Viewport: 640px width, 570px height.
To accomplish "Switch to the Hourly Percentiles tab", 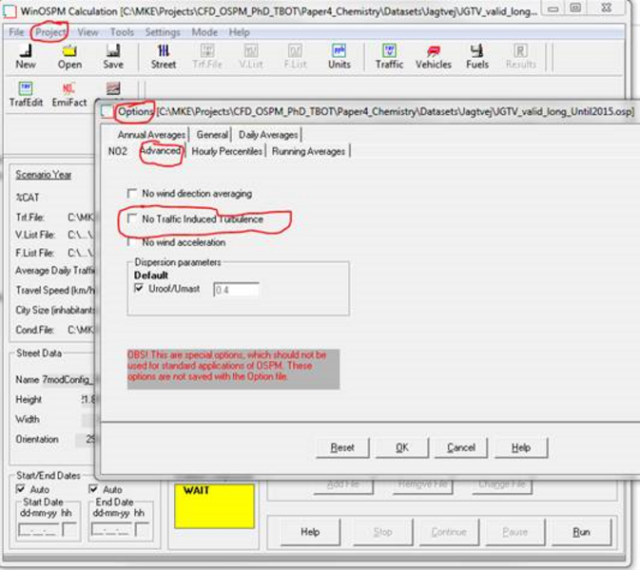I will pos(227,151).
